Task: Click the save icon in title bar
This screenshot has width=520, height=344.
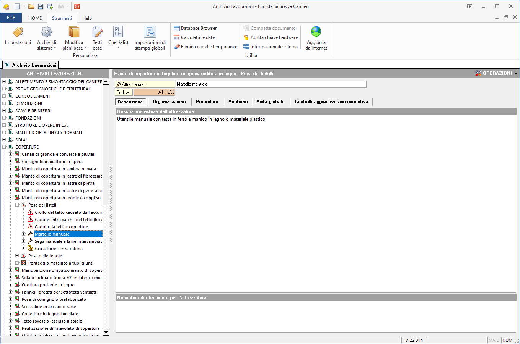Action: pyautogui.click(x=41, y=6)
